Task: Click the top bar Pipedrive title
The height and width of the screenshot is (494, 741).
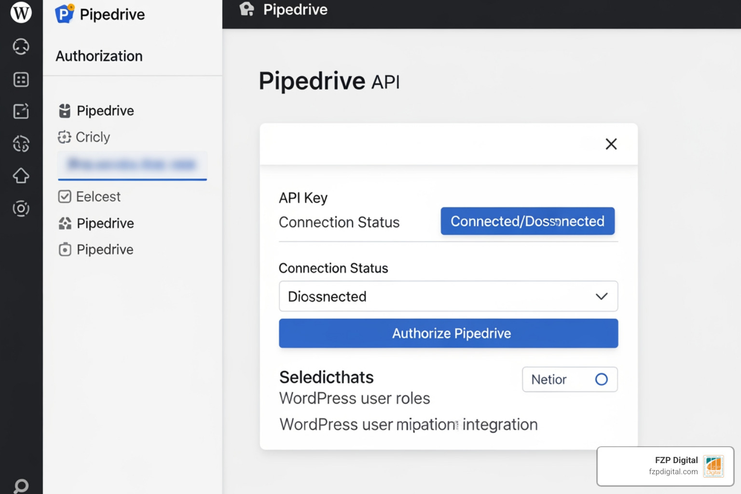Action: click(x=295, y=10)
